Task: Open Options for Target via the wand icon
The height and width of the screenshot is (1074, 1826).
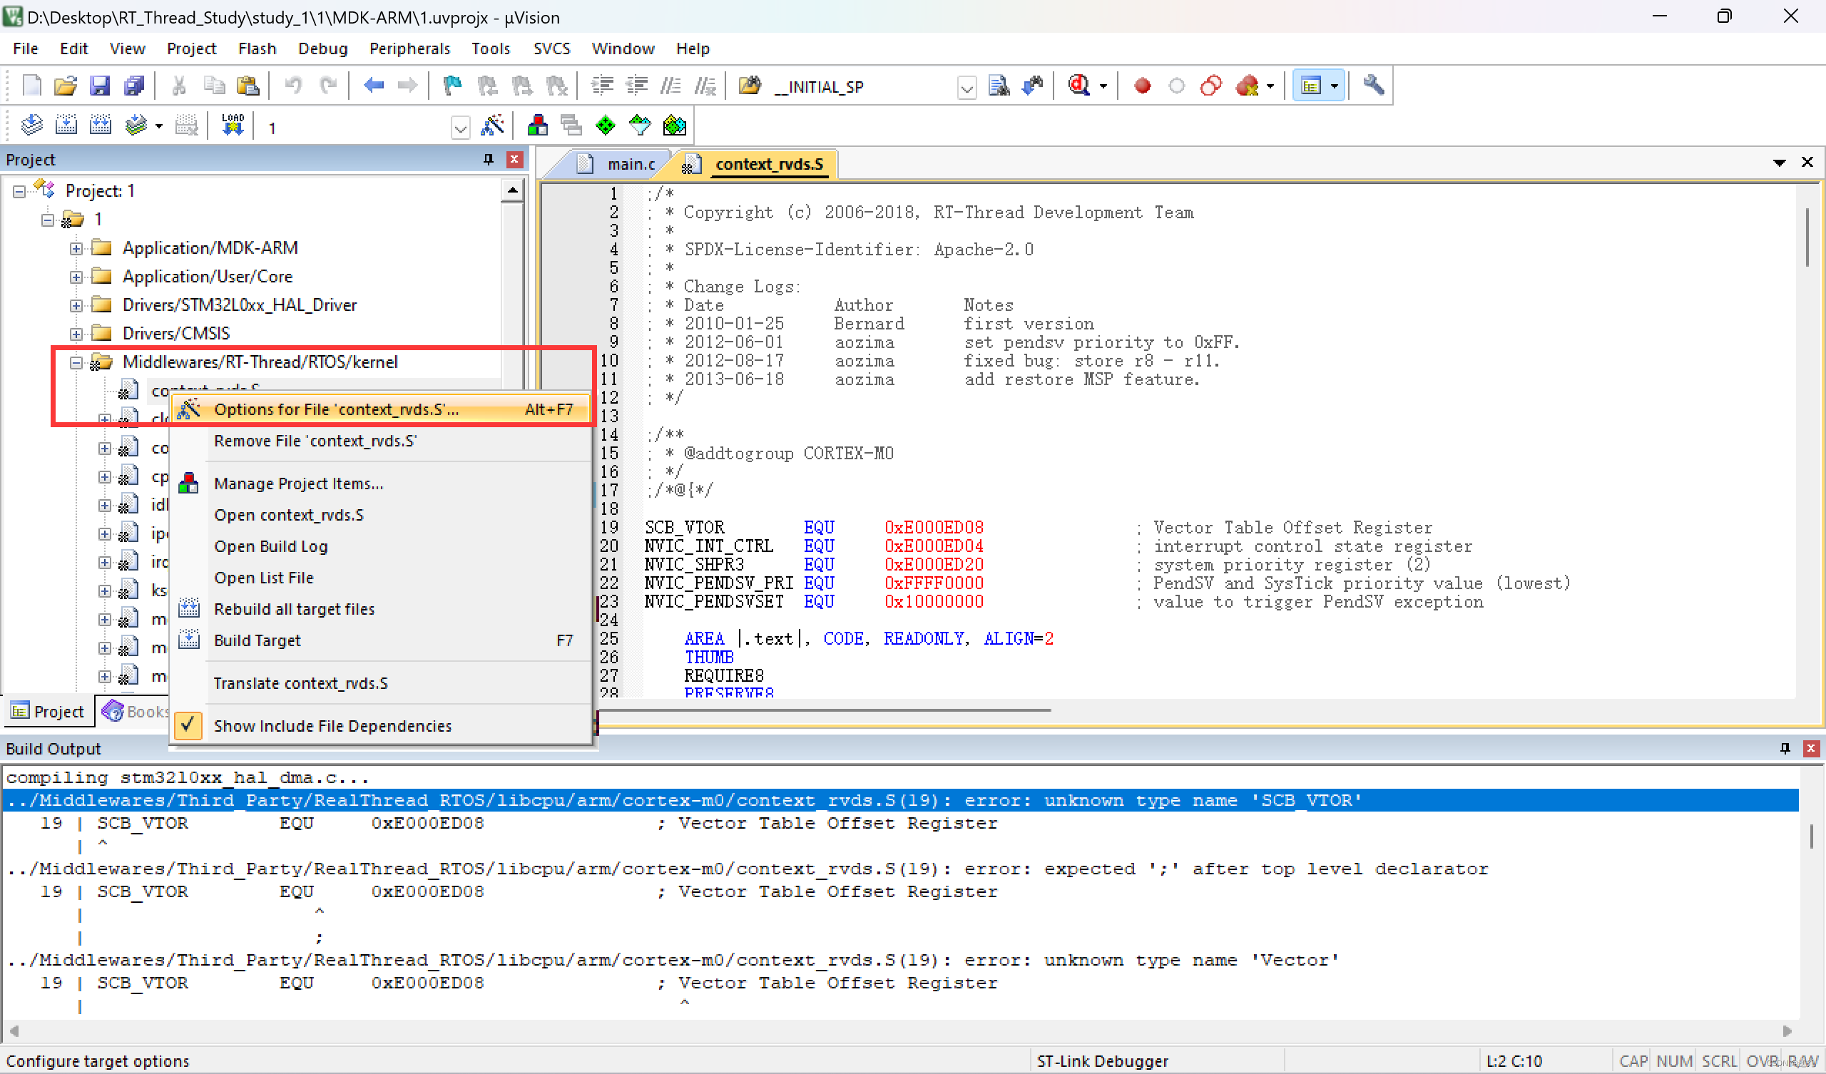Action: (494, 125)
